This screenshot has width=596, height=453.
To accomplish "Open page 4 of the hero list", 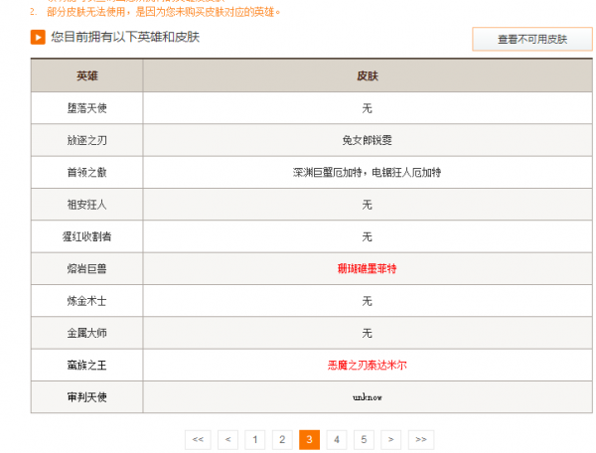I will pos(337,440).
